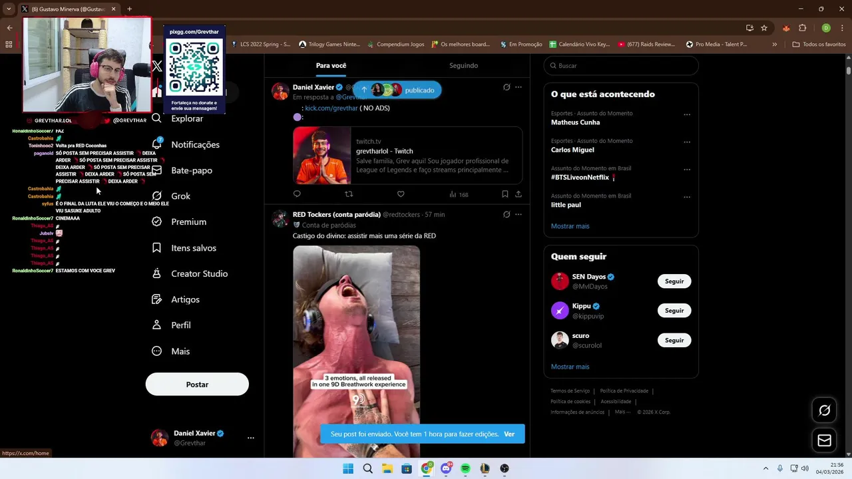This screenshot has height=479, width=852.
Task: Open File Explorer from taskbar
Action: [x=387, y=468]
